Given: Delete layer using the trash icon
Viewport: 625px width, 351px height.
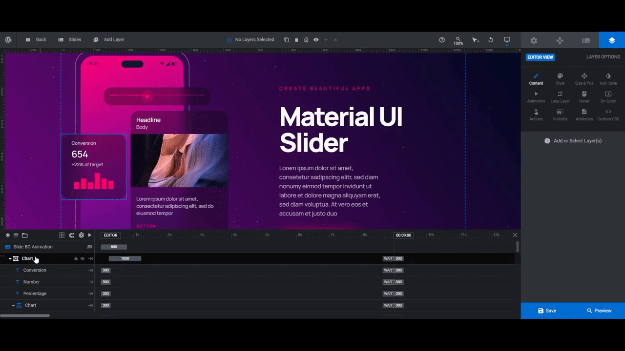Looking at the screenshot, I should point(296,39).
